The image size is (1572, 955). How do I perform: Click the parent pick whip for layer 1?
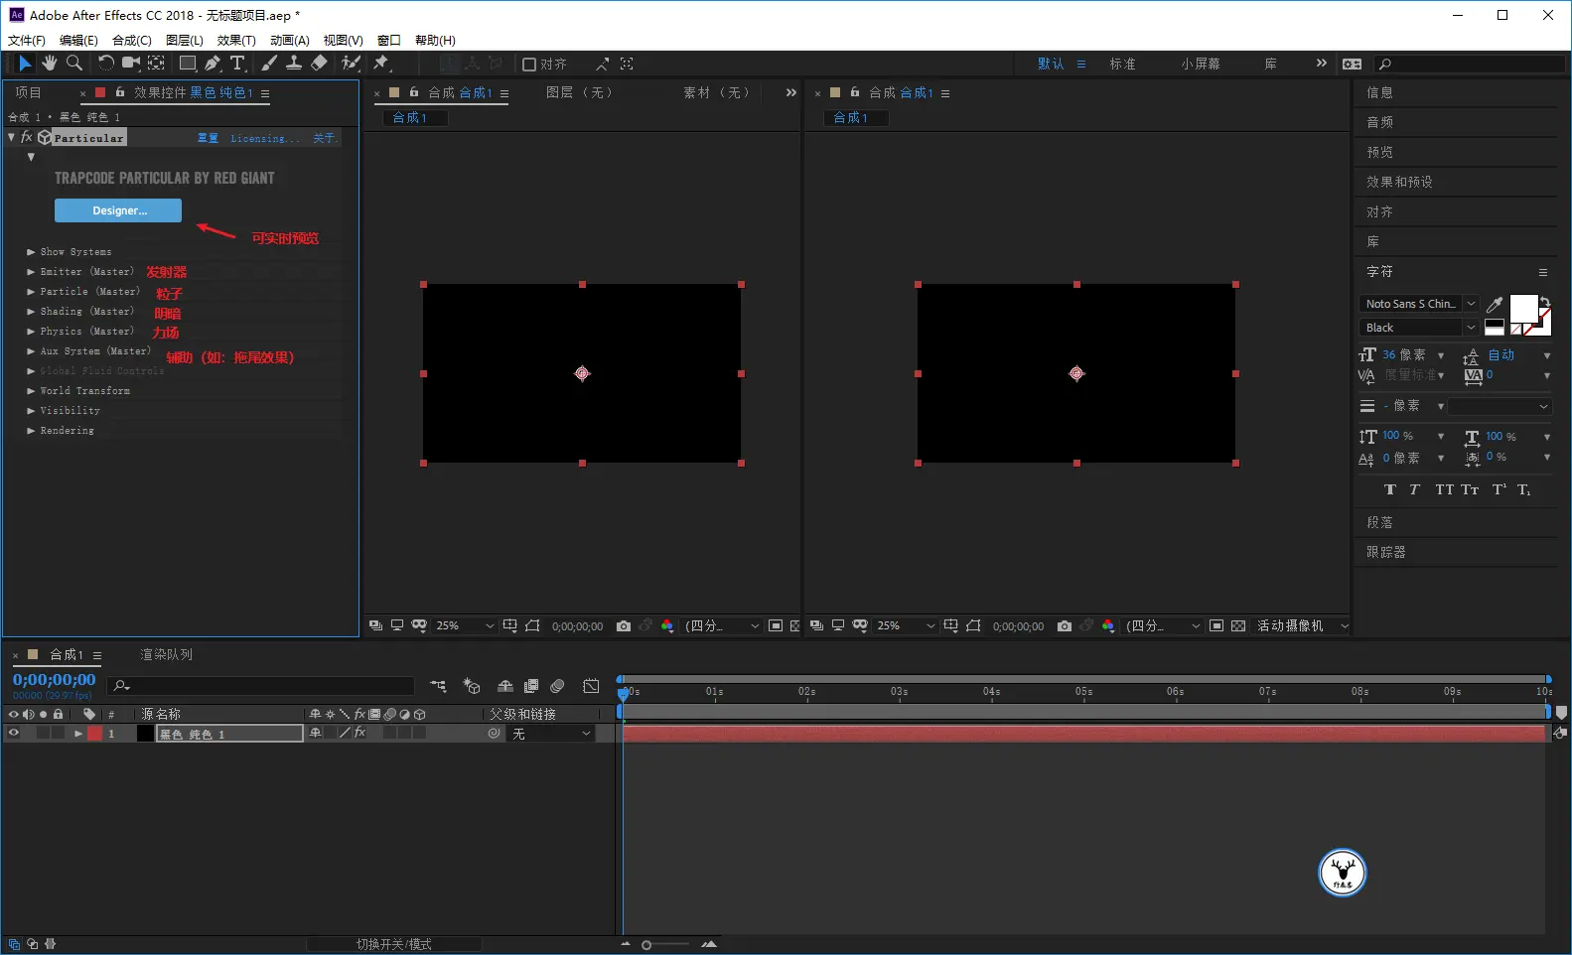[494, 734]
